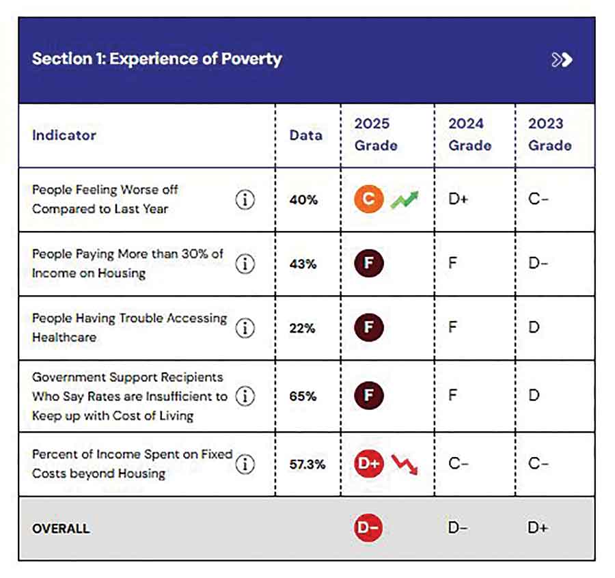Open info icon for Housing income indicator

point(245,264)
